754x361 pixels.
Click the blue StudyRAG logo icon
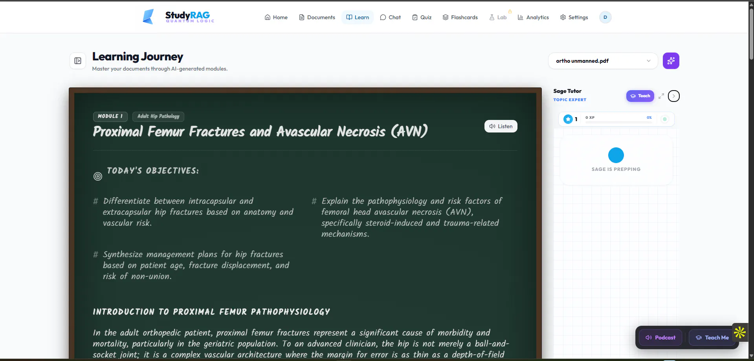148,17
